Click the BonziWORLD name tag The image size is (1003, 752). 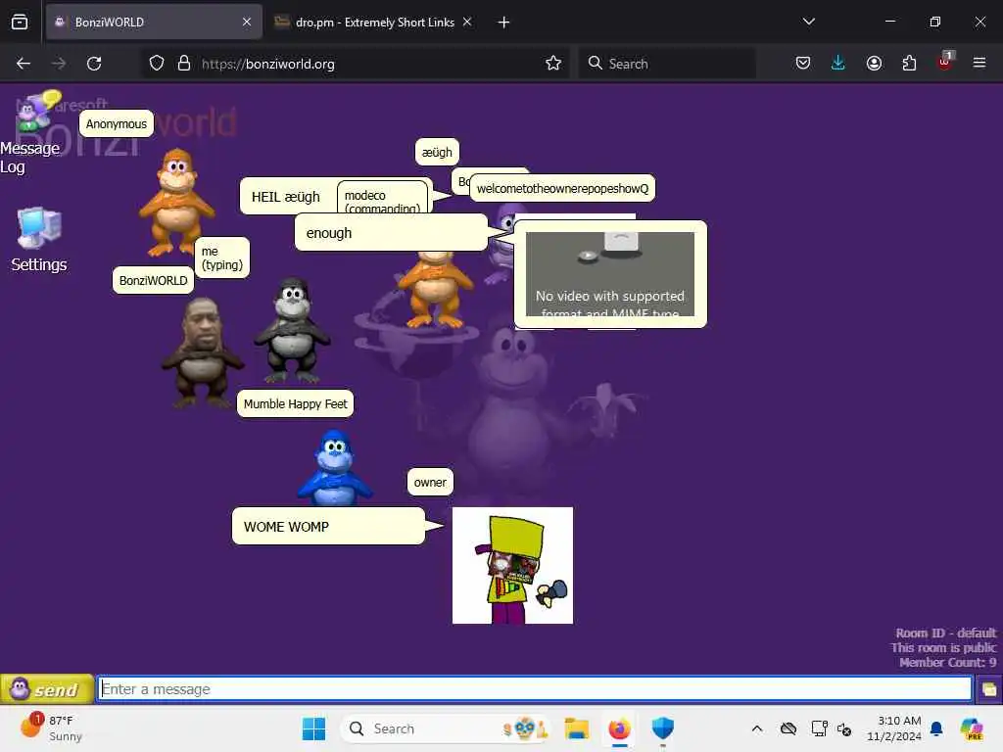pyautogui.click(x=154, y=281)
